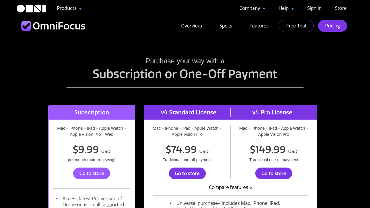Select the Pricing button
The width and height of the screenshot is (370, 208).
click(332, 26)
